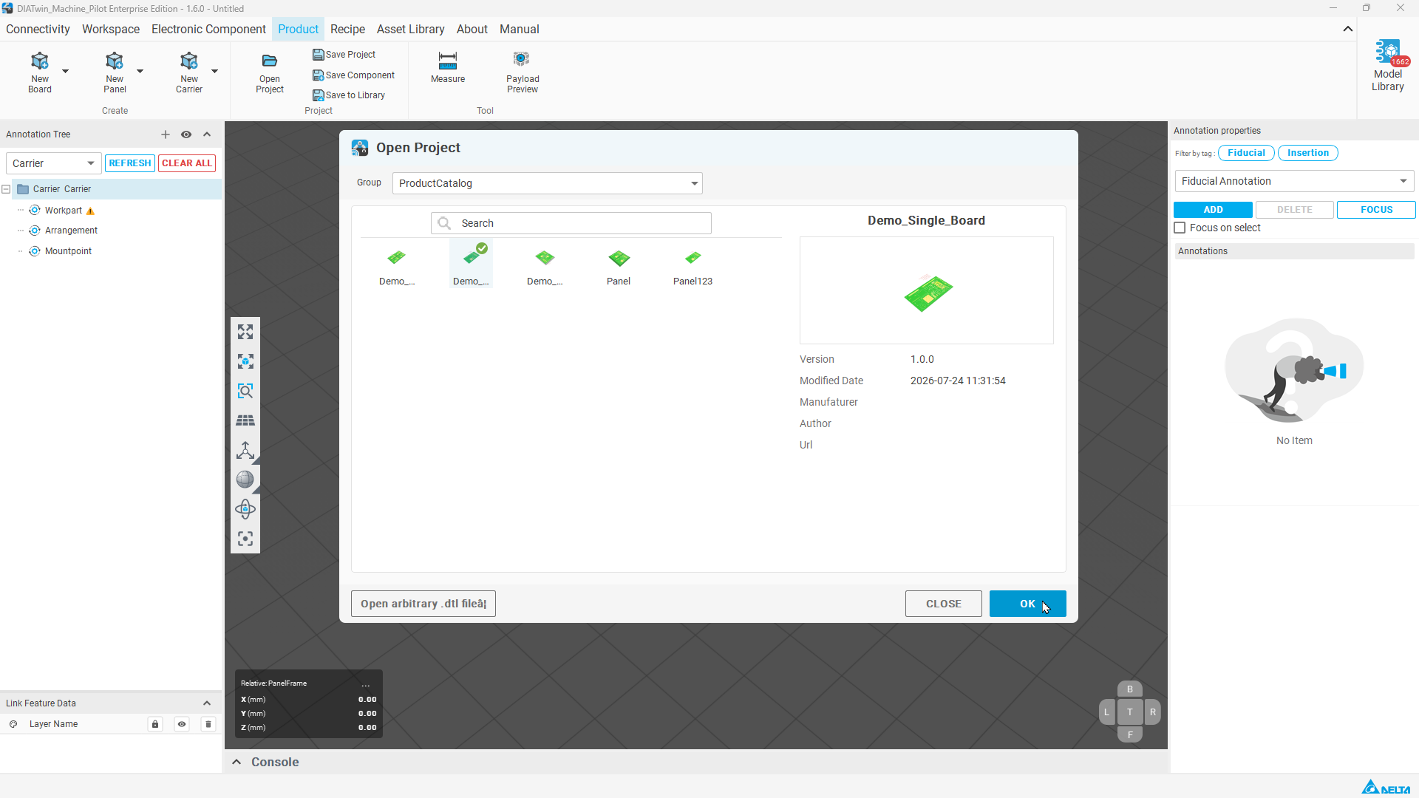Expand the Console panel
The width and height of the screenshot is (1419, 798).
[x=236, y=762]
